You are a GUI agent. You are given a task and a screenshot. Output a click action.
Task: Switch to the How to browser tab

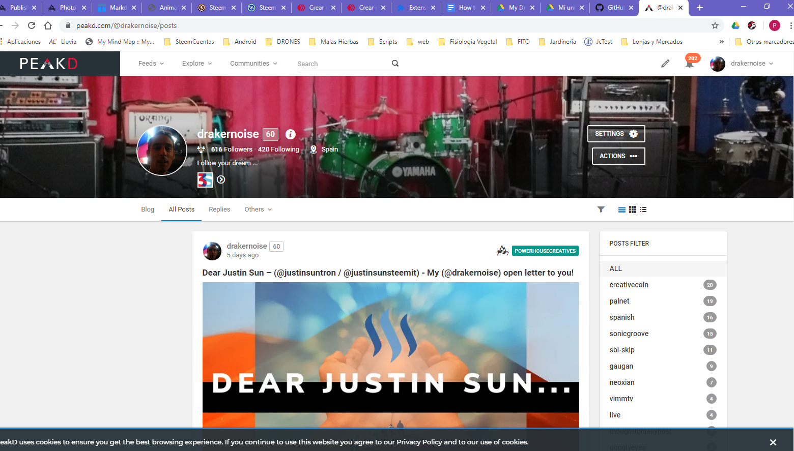pos(465,8)
